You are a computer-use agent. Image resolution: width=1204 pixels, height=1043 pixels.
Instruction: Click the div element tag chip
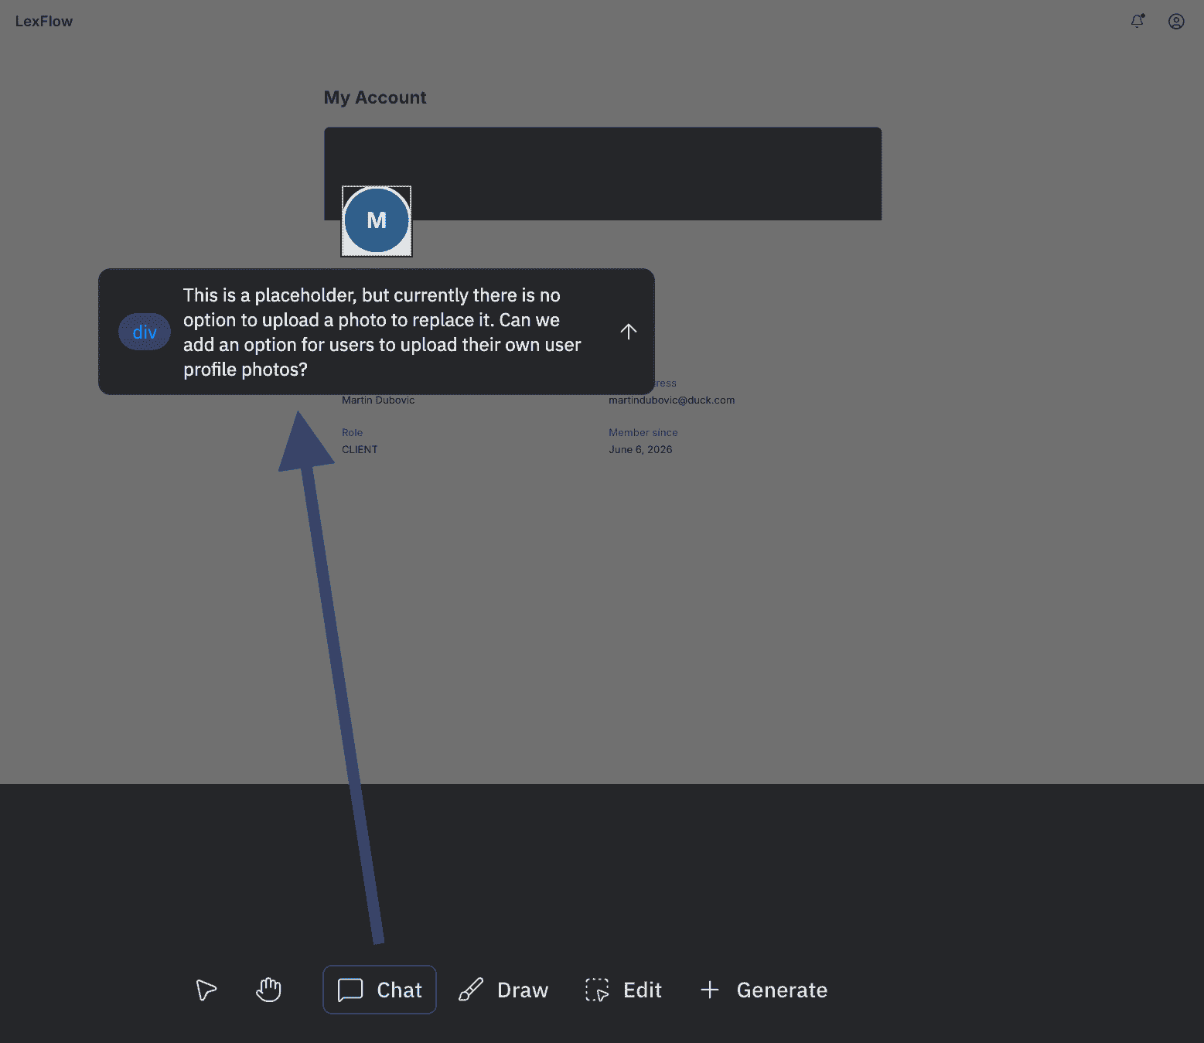point(145,332)
